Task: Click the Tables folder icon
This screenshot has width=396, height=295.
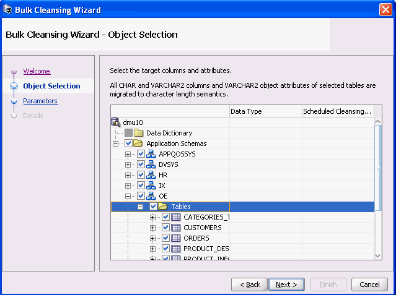Action: (x=163, y=207)
